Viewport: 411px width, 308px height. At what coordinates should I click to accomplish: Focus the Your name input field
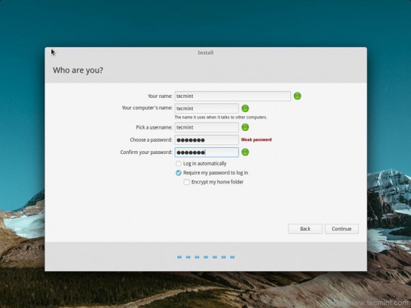pos(233,96)
